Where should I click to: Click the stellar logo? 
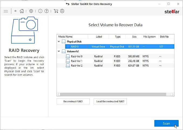click(172, 11)
